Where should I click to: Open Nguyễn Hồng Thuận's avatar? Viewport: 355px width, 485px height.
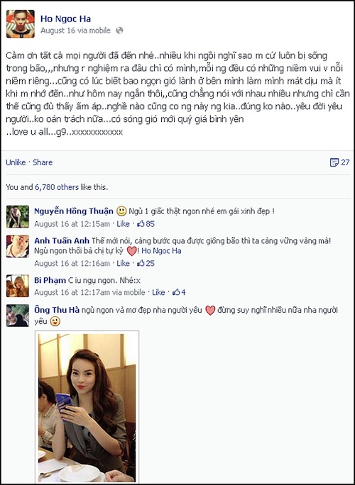(x=18, y=216)
